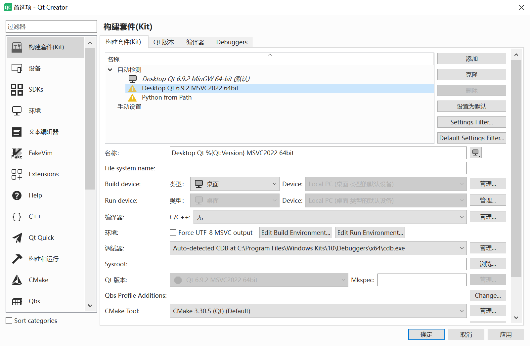Click 管理... for Build device
The image size is (530, 346).
(488, 184)
